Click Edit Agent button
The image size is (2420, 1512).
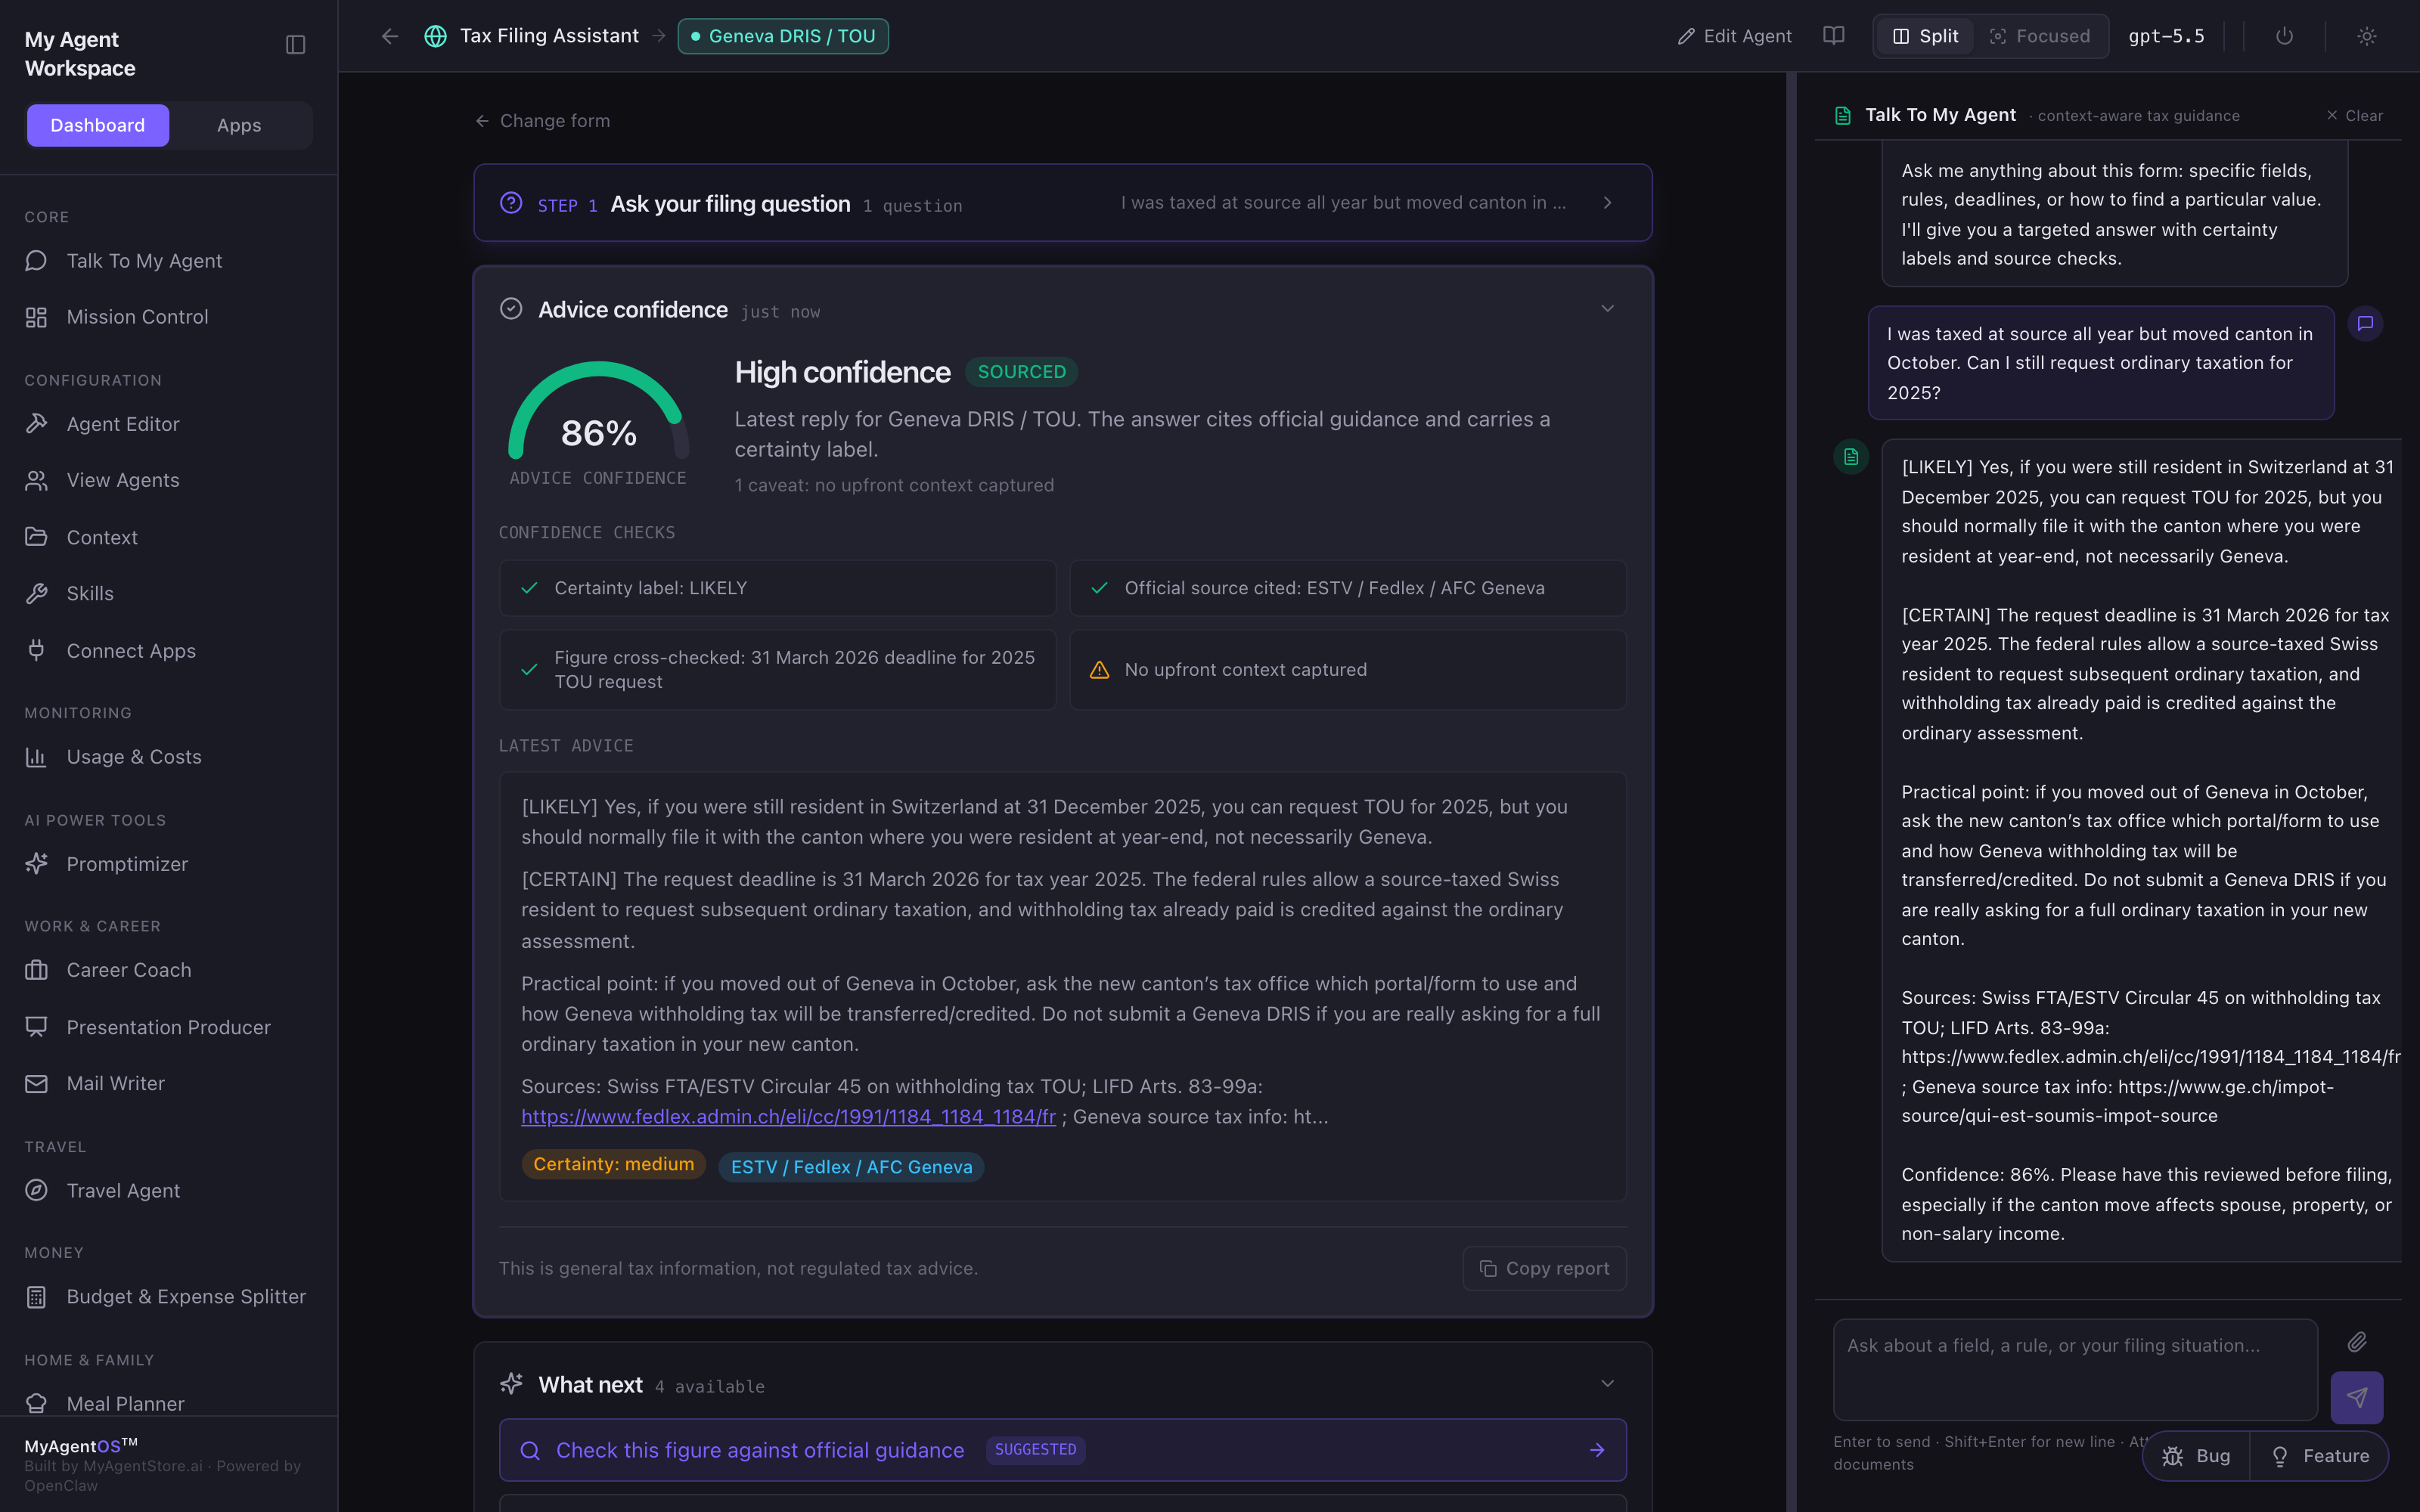tap(1735, 36)
